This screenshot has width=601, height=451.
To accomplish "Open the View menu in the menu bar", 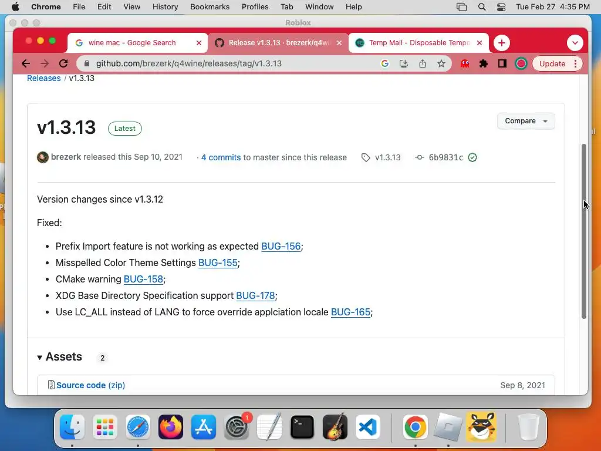I will coord(132,7).
